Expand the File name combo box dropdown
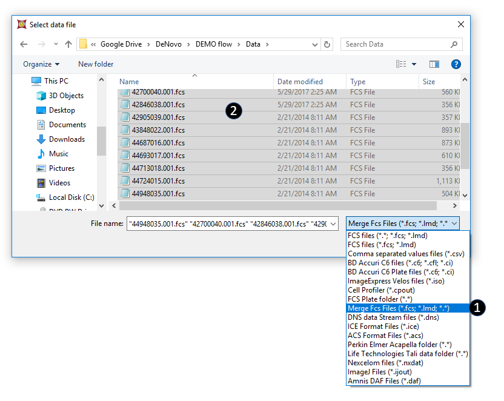 (334, 224)
